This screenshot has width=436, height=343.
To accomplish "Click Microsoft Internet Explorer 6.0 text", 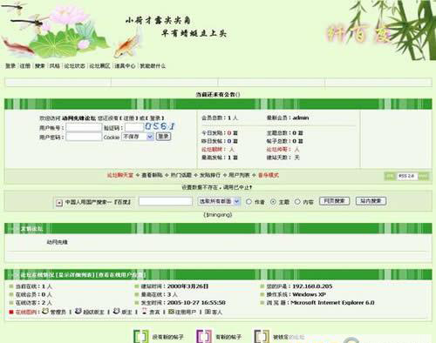I will click(332, 303).
